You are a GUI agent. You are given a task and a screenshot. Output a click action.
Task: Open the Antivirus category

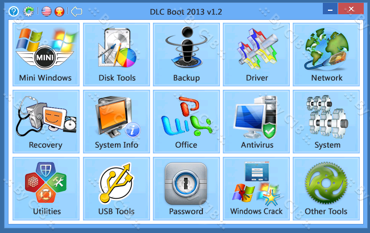tap(256, 122)
